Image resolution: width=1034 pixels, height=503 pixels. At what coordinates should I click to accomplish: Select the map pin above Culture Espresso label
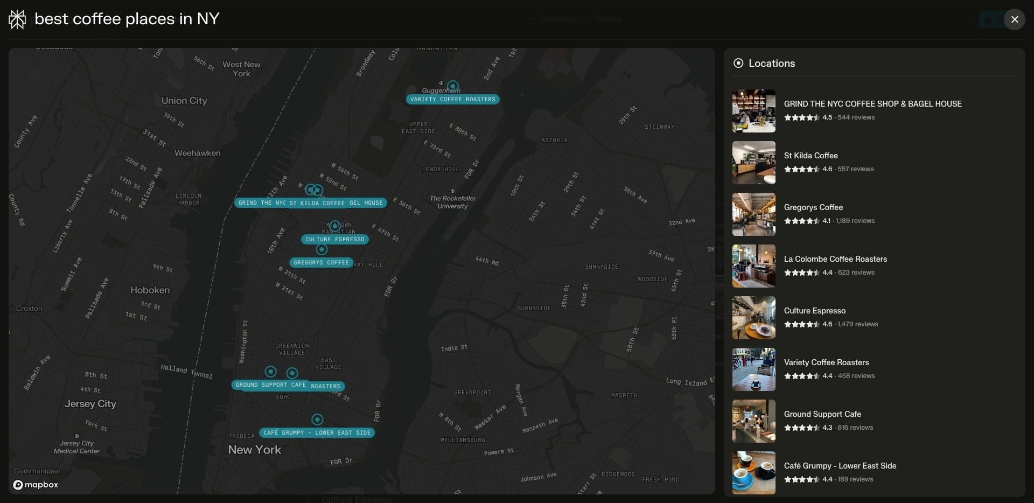(x=335, y=226)
